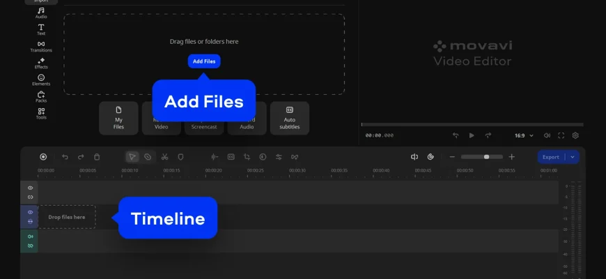Viewport: 606px width, 279px height.
Task: Toggle the audio sync icon
Action: [414, 157]
